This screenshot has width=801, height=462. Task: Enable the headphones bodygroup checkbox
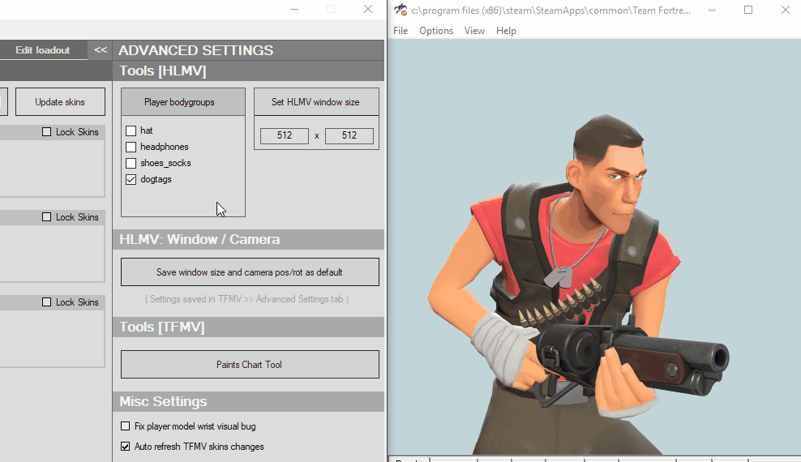pos(131,147)
